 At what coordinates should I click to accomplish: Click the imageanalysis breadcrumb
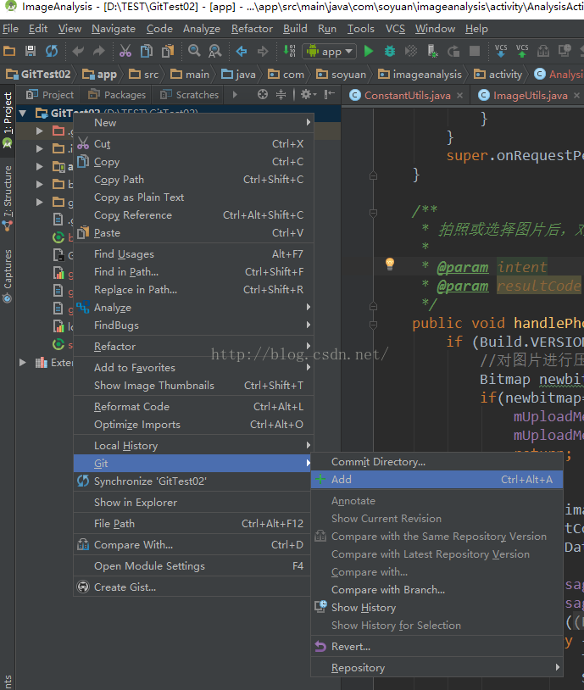click(420, 75)
